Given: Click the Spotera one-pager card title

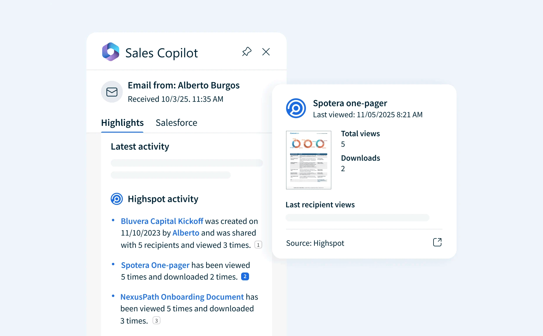Looking at the screenshot, I should pyautogui.click(x=350, y=103).
